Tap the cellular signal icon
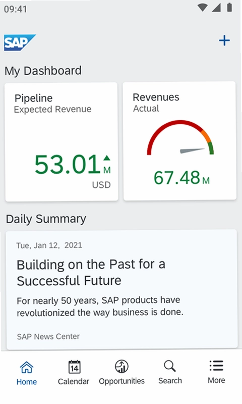 coord(216,8)
